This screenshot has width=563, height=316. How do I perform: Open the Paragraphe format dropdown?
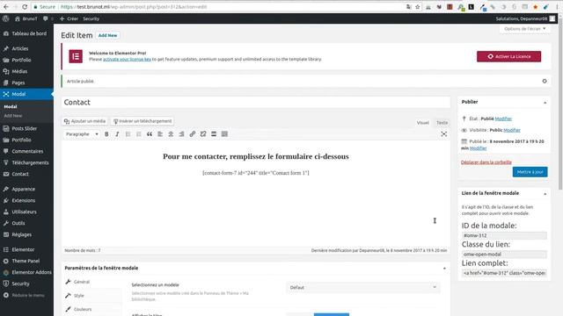[x=82, y=134]
